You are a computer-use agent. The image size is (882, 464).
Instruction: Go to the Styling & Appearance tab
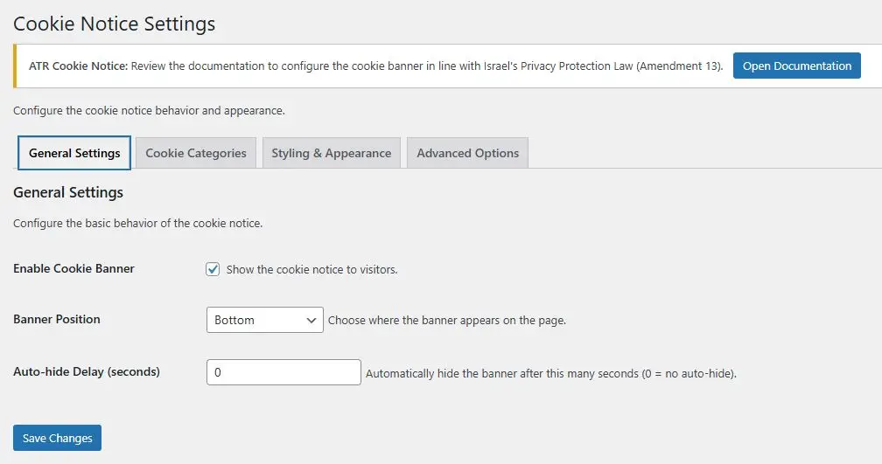331,153
